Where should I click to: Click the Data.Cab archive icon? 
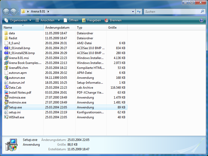click(6, 87)
